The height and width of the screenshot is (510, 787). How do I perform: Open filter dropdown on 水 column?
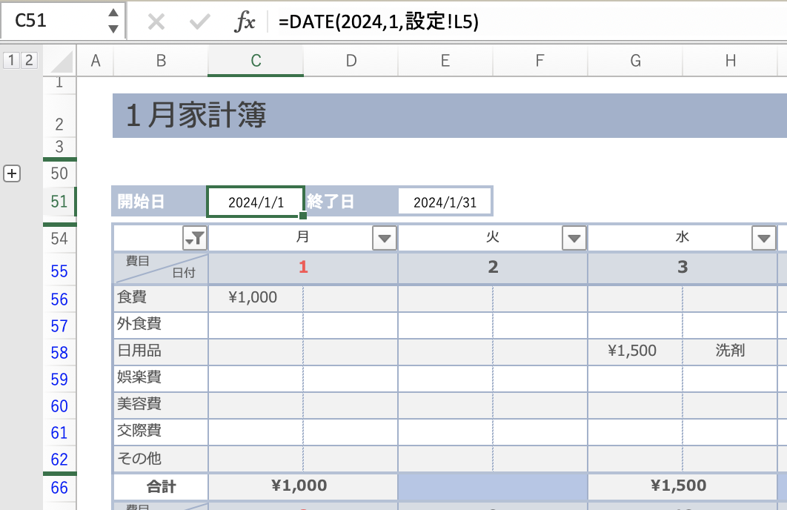pos(763,238)
